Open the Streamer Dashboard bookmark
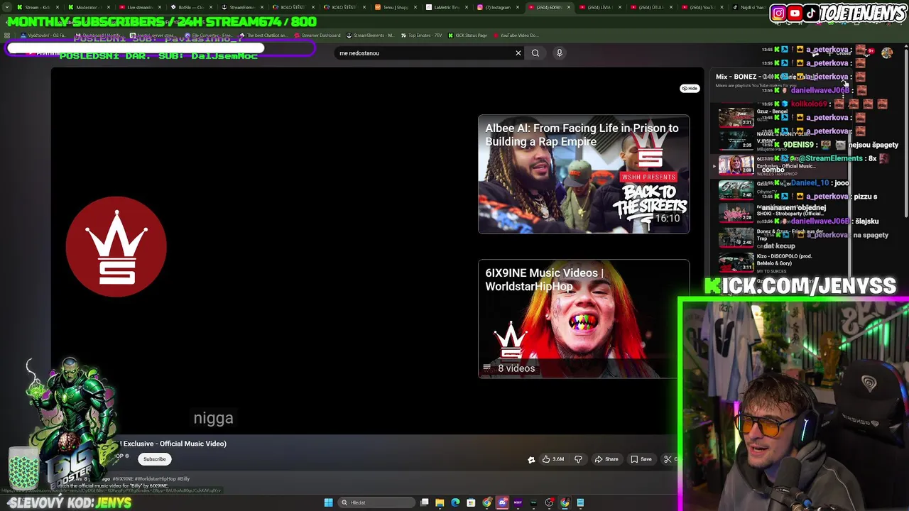Image resolution: width=909 pixels, height=511 pixels. 317,35
